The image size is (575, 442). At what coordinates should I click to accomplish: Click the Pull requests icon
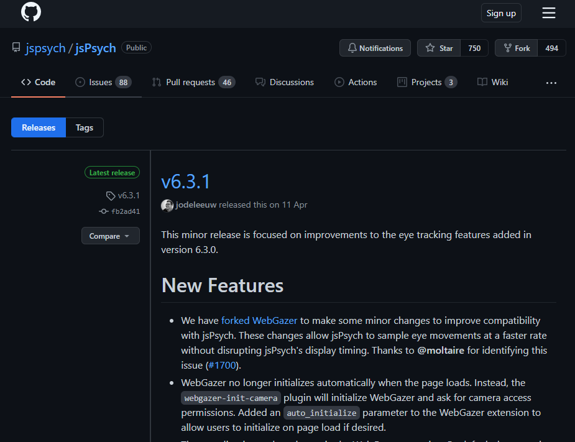(157, 82)
